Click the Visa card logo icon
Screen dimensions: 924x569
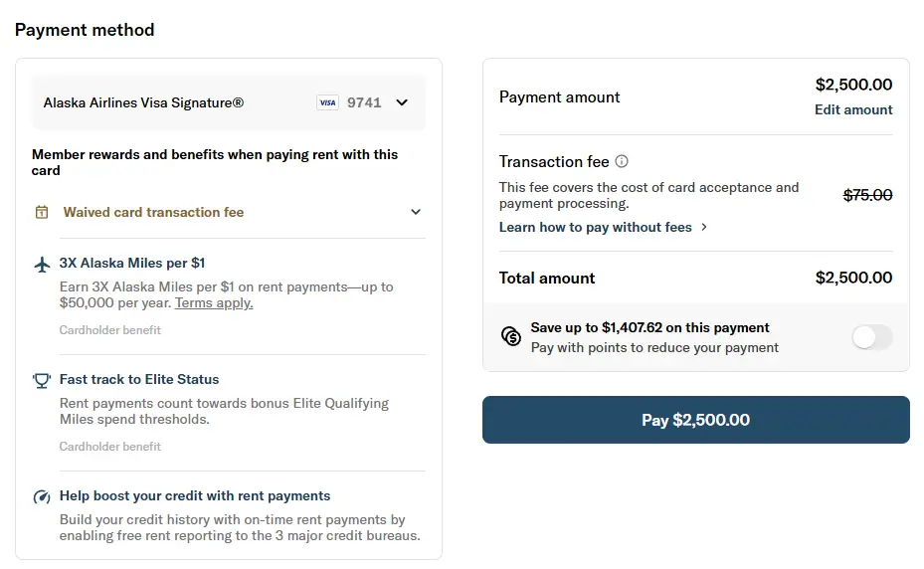327,102
